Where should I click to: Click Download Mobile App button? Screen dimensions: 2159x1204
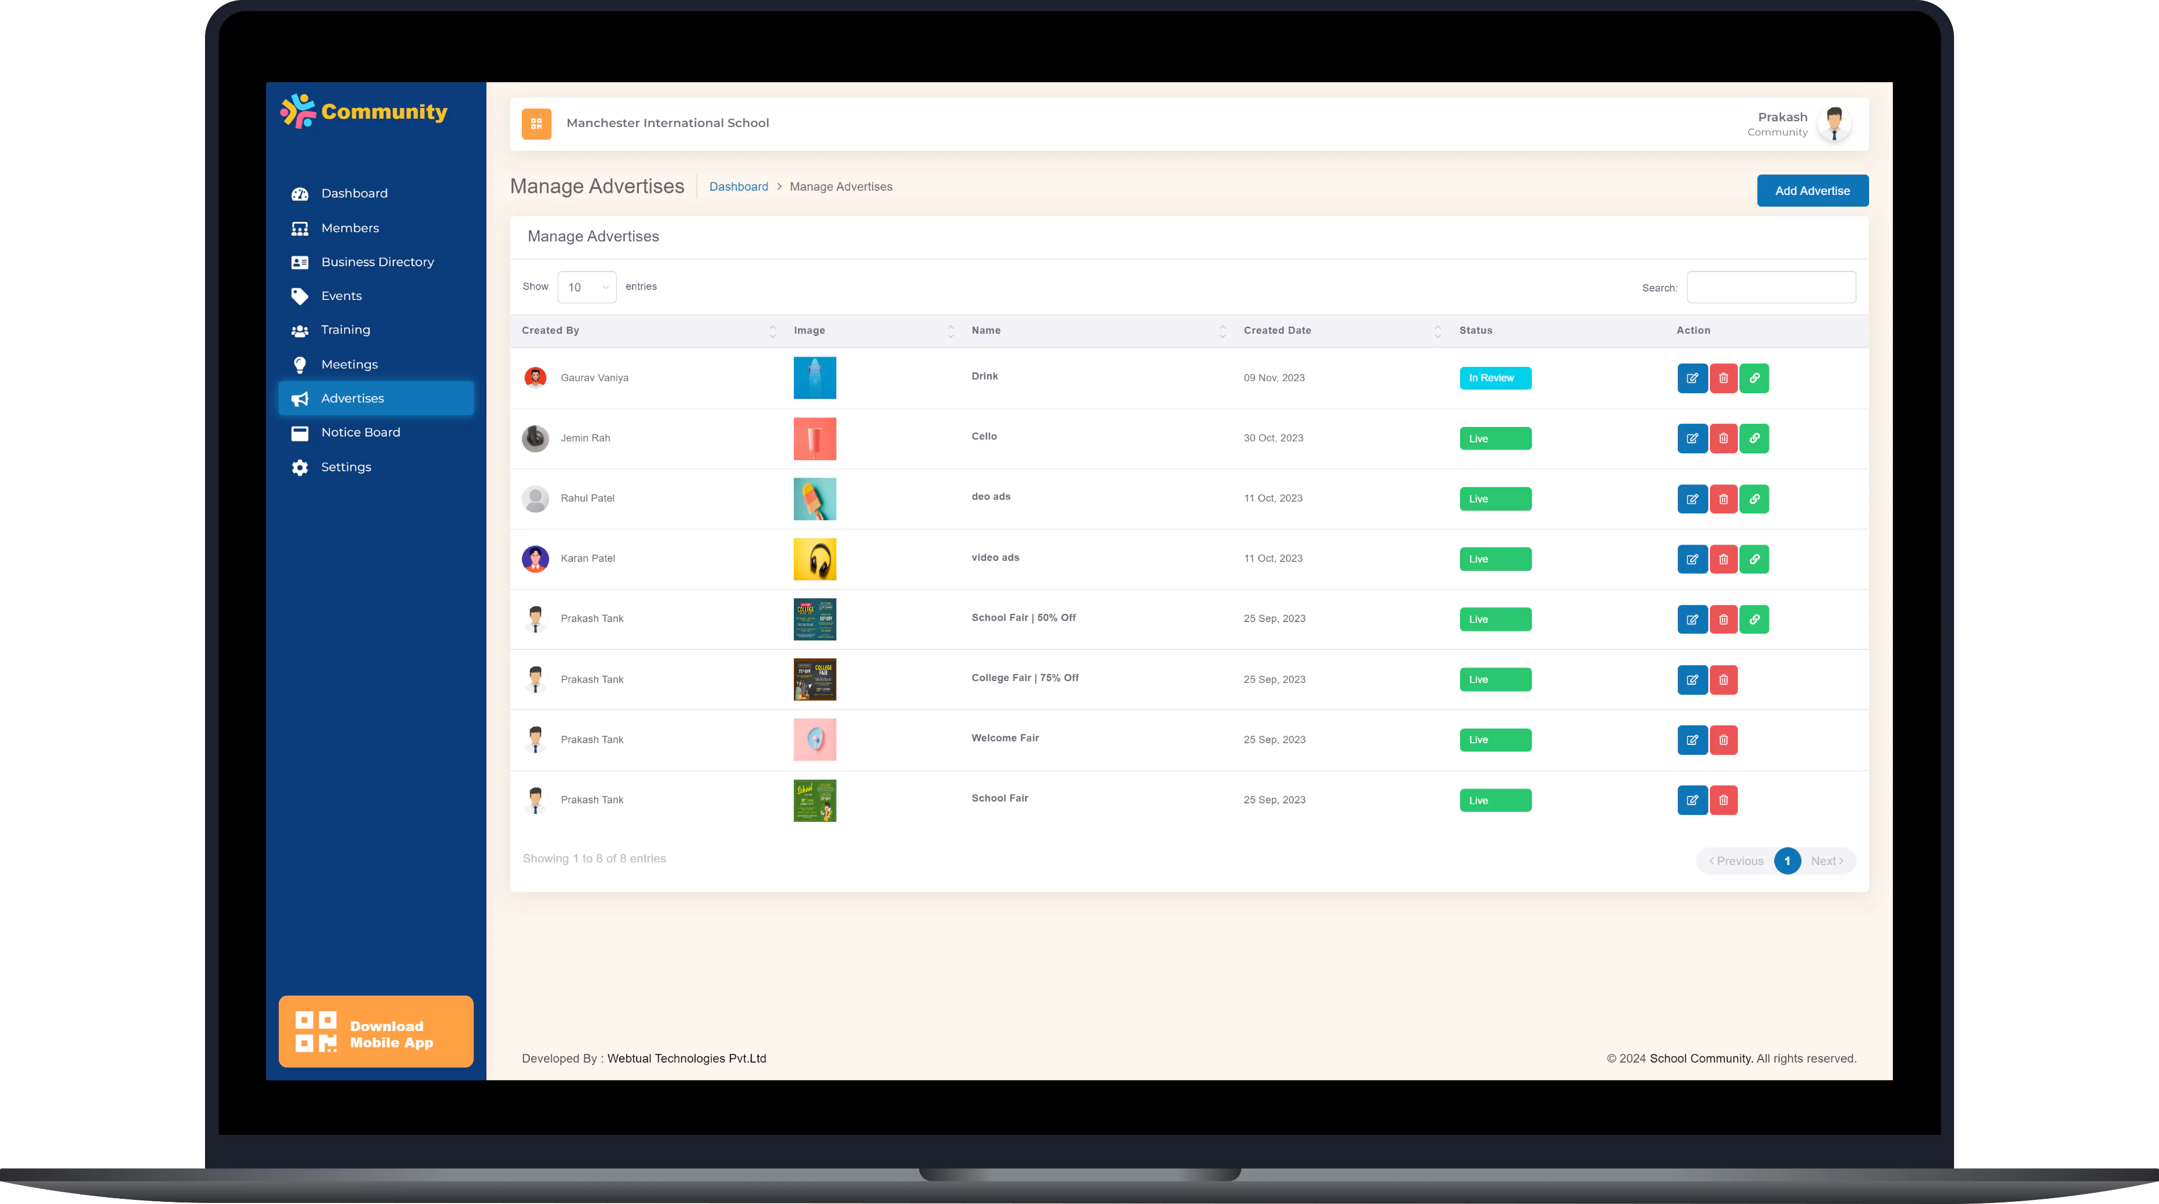pyautogui.click(x=375, y=1031)
